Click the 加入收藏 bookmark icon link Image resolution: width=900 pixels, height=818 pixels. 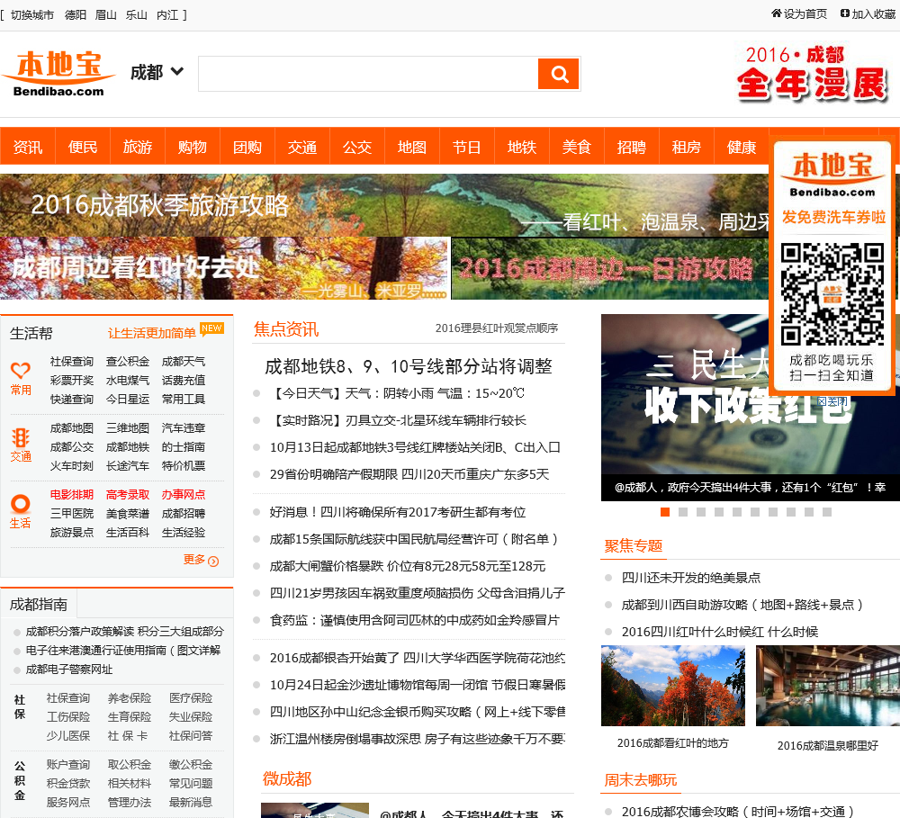pos(868,13)
